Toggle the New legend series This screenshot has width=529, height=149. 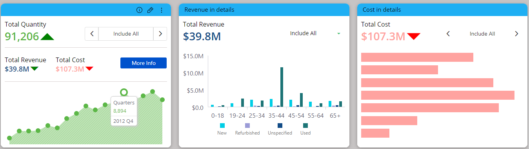(x=222, y=129)
